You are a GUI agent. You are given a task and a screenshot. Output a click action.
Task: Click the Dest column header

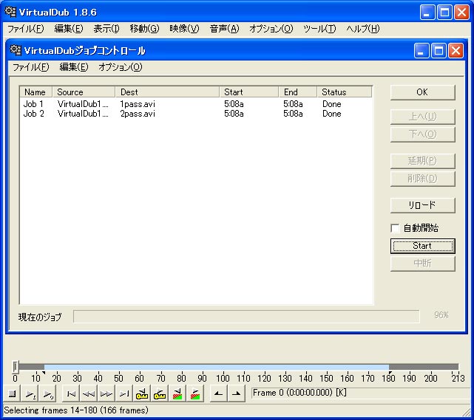coord(167,92)
